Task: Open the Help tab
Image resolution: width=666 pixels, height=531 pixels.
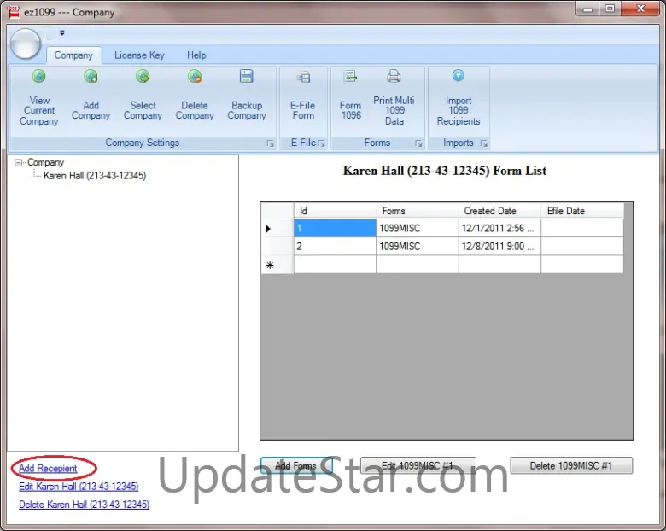Action: pos(196,55)
